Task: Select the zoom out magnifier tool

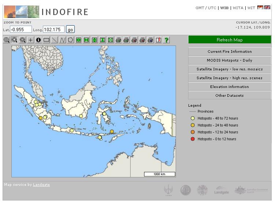Action: tap(23, 40)
